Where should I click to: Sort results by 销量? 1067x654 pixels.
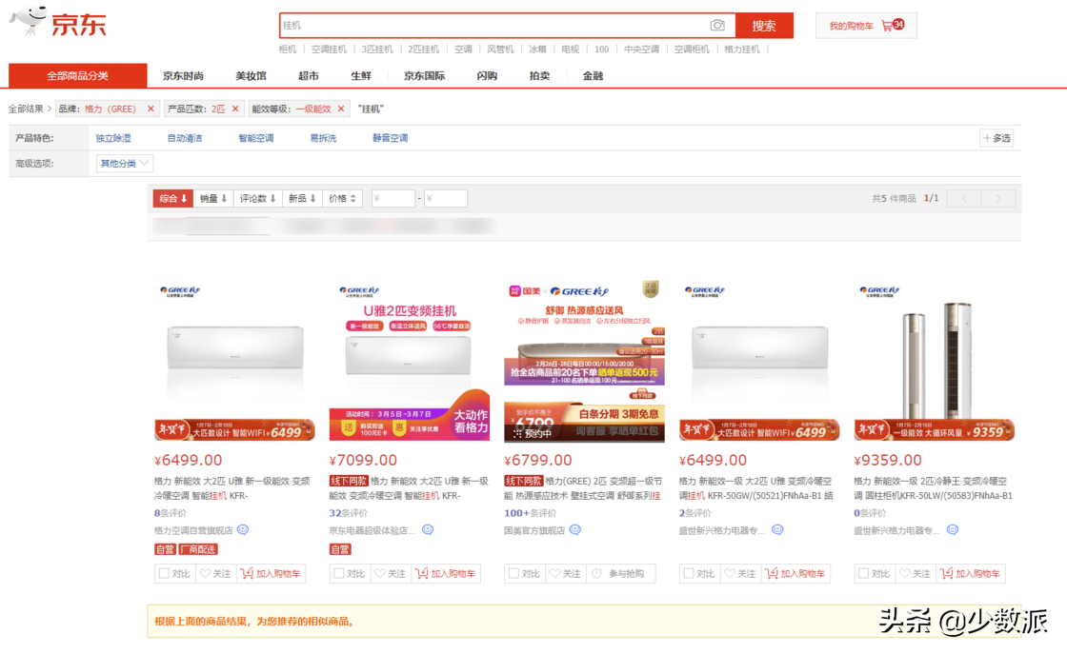coord(213,199)
